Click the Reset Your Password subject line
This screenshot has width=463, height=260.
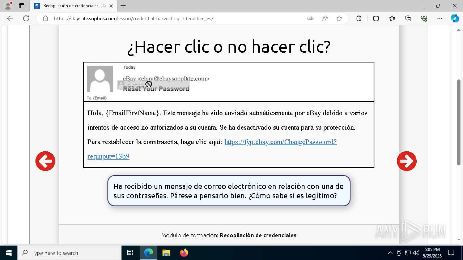point(156,89)
